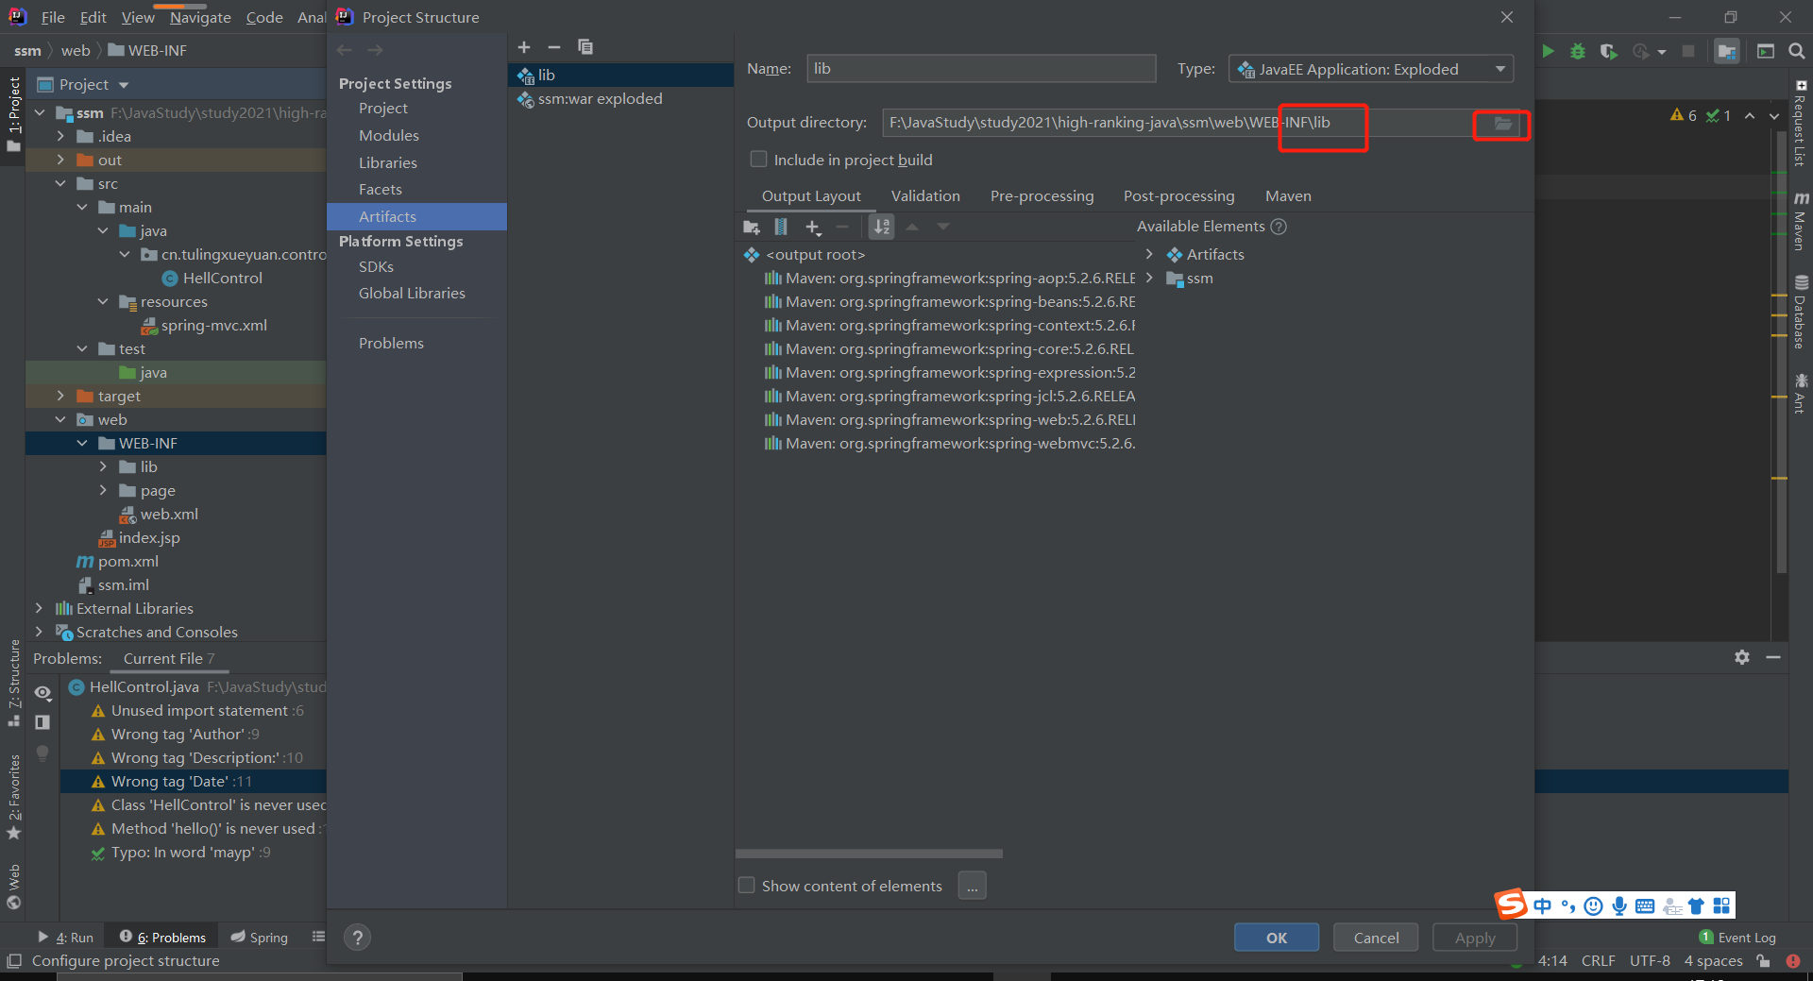The width and height of the screenshot is (1813, 981).
Task: Check 'Show content of elements'
Action: click(x=746, y=885)
